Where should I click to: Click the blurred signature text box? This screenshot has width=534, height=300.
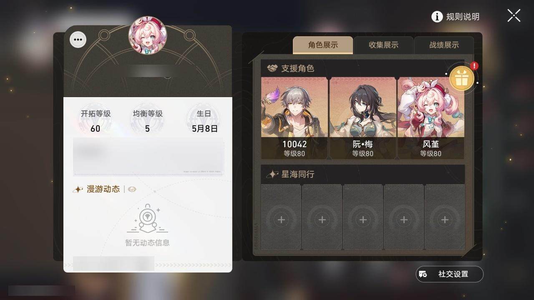[149, 157]
